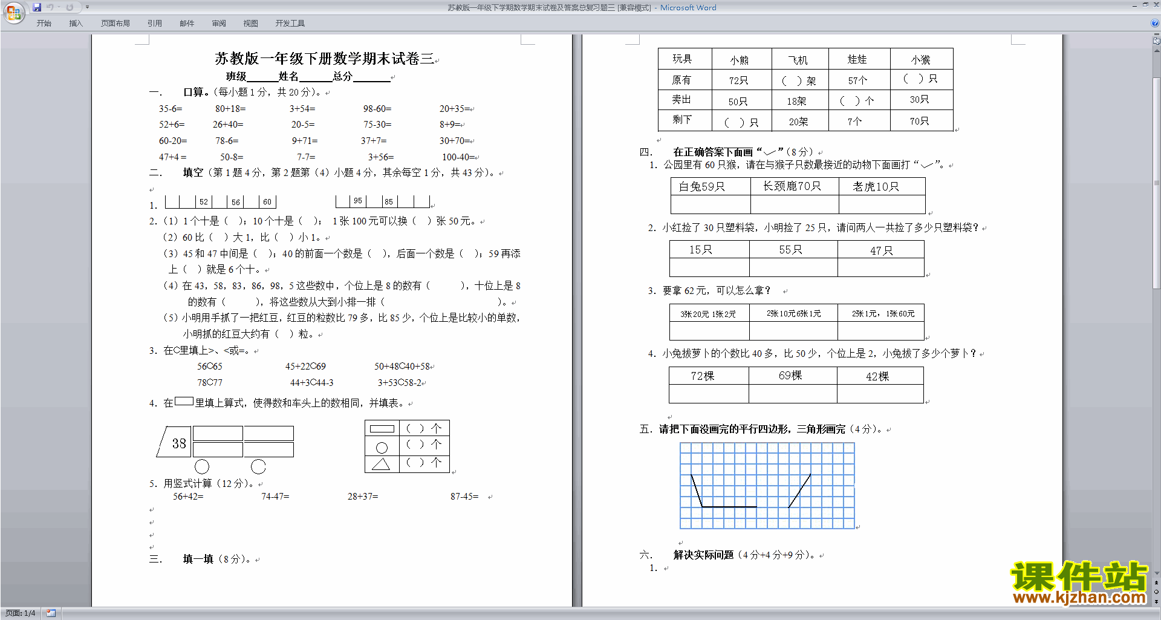The image size is (1161, 620).
Task: Click the 56+42= vertical calculation problem
Action: (188, 497)
